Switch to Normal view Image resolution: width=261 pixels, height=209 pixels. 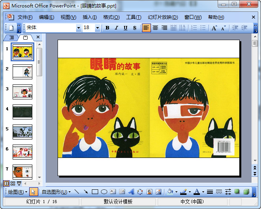pos(6,183)
